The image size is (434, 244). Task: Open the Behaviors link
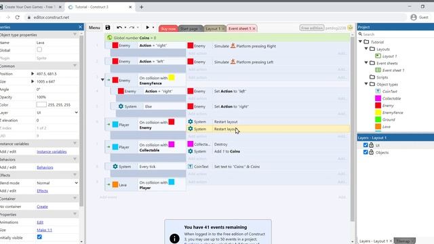[45, 167]
